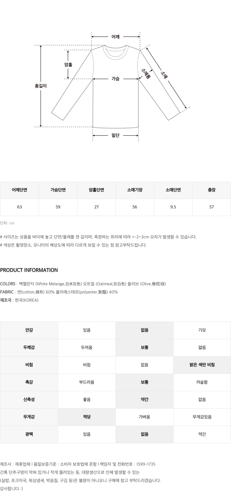The image size is (231, 493).
Task: Click the 암홀 label on the diagram
Action: coord(68,65)
